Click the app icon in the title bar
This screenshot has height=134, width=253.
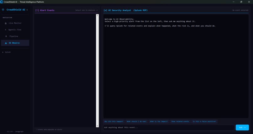point(2,2)
